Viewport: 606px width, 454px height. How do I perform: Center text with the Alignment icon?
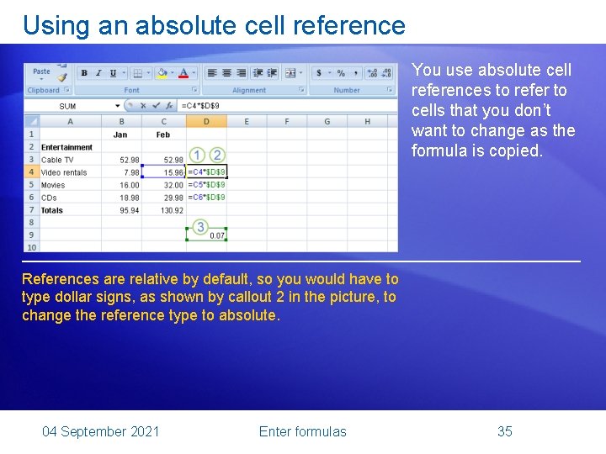pyautogui.click(x=227, y=73)
